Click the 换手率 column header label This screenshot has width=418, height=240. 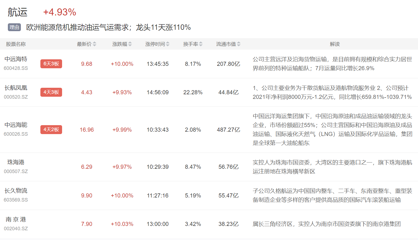tap(191, 44)
